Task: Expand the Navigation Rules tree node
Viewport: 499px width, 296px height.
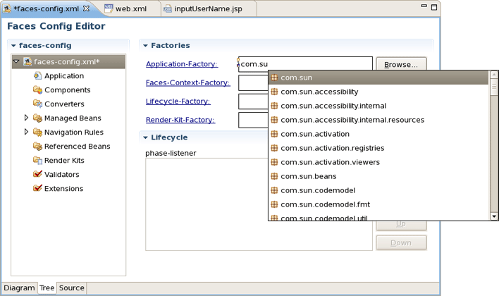Action: click(27, 132)
